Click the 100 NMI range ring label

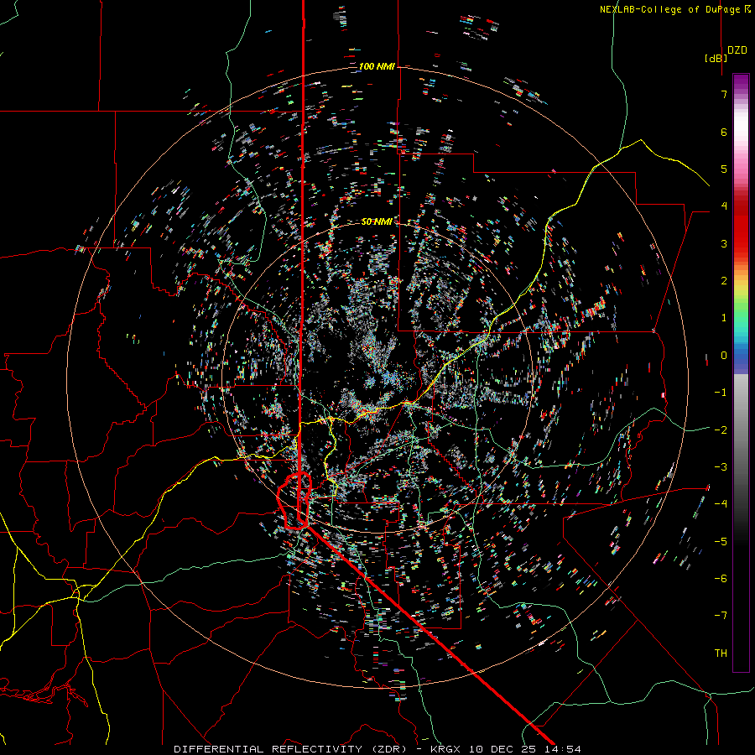377,66
